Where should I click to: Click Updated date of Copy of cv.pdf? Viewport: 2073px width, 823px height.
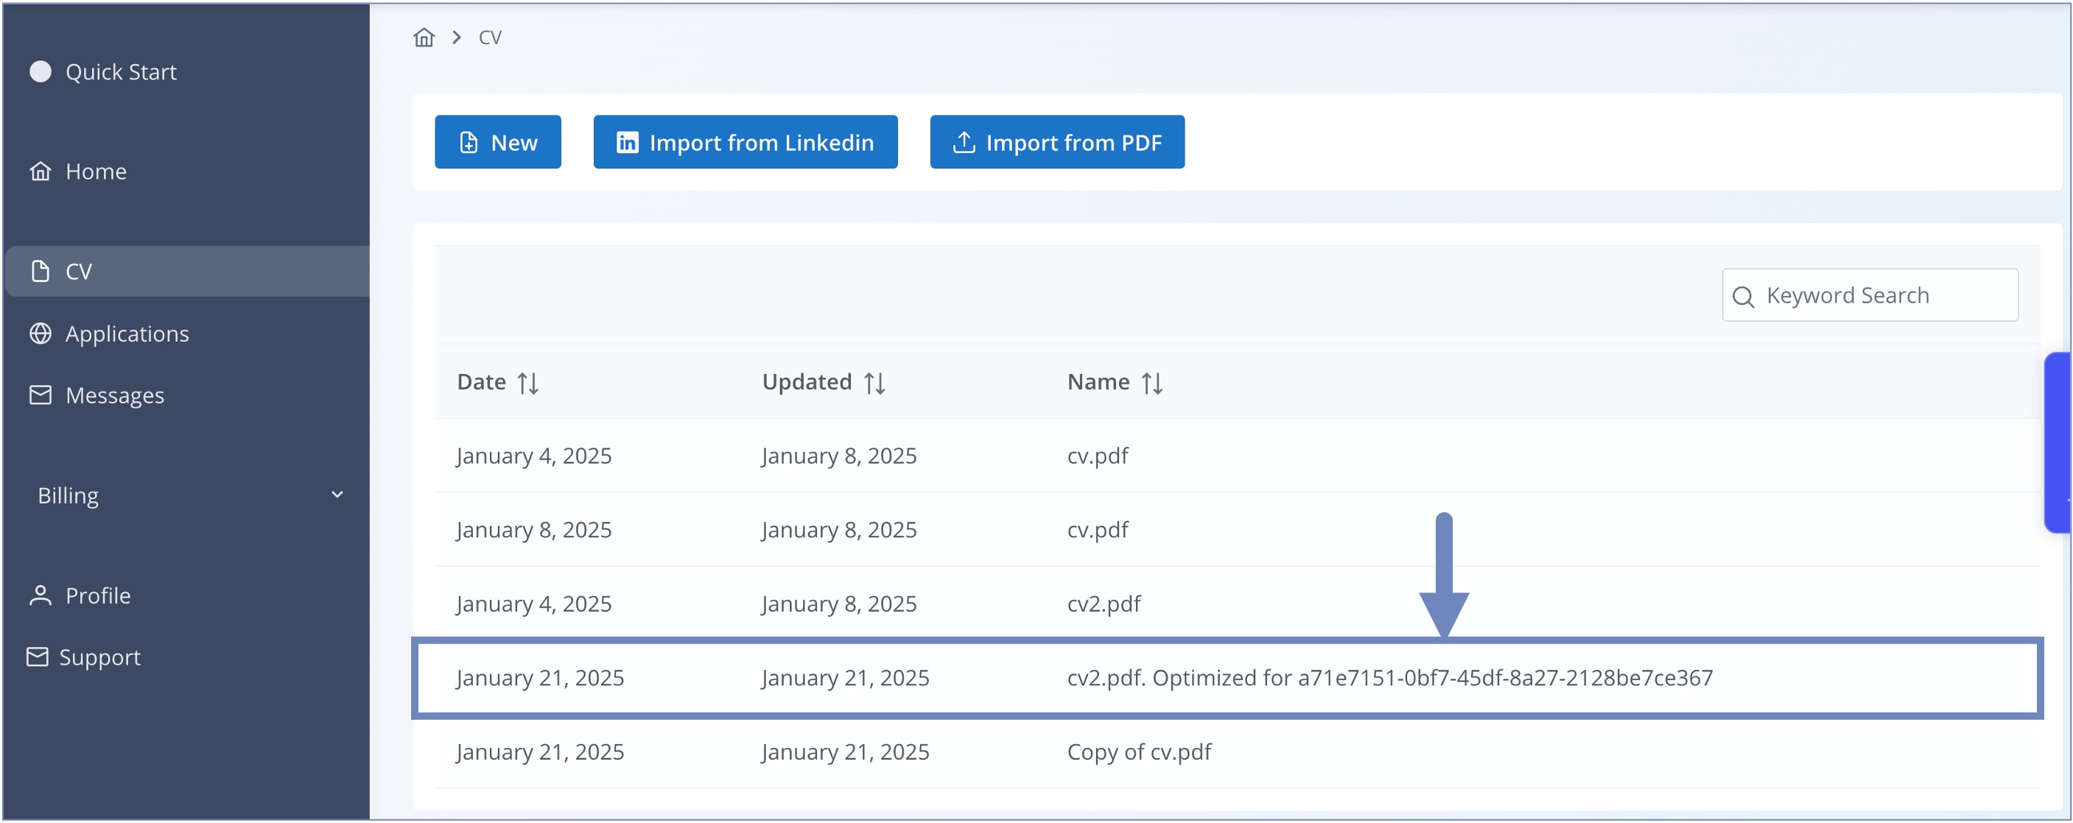point(845,752)
